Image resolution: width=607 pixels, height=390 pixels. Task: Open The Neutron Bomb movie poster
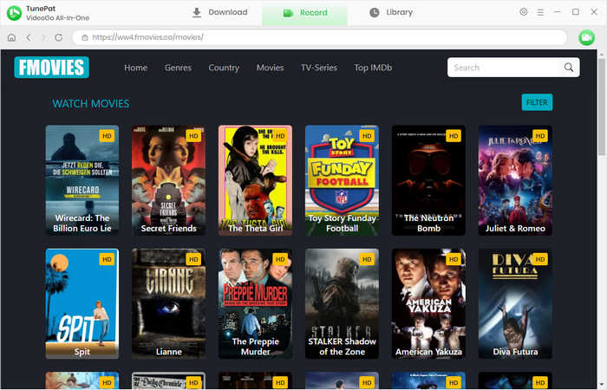[x=428, y=180]
